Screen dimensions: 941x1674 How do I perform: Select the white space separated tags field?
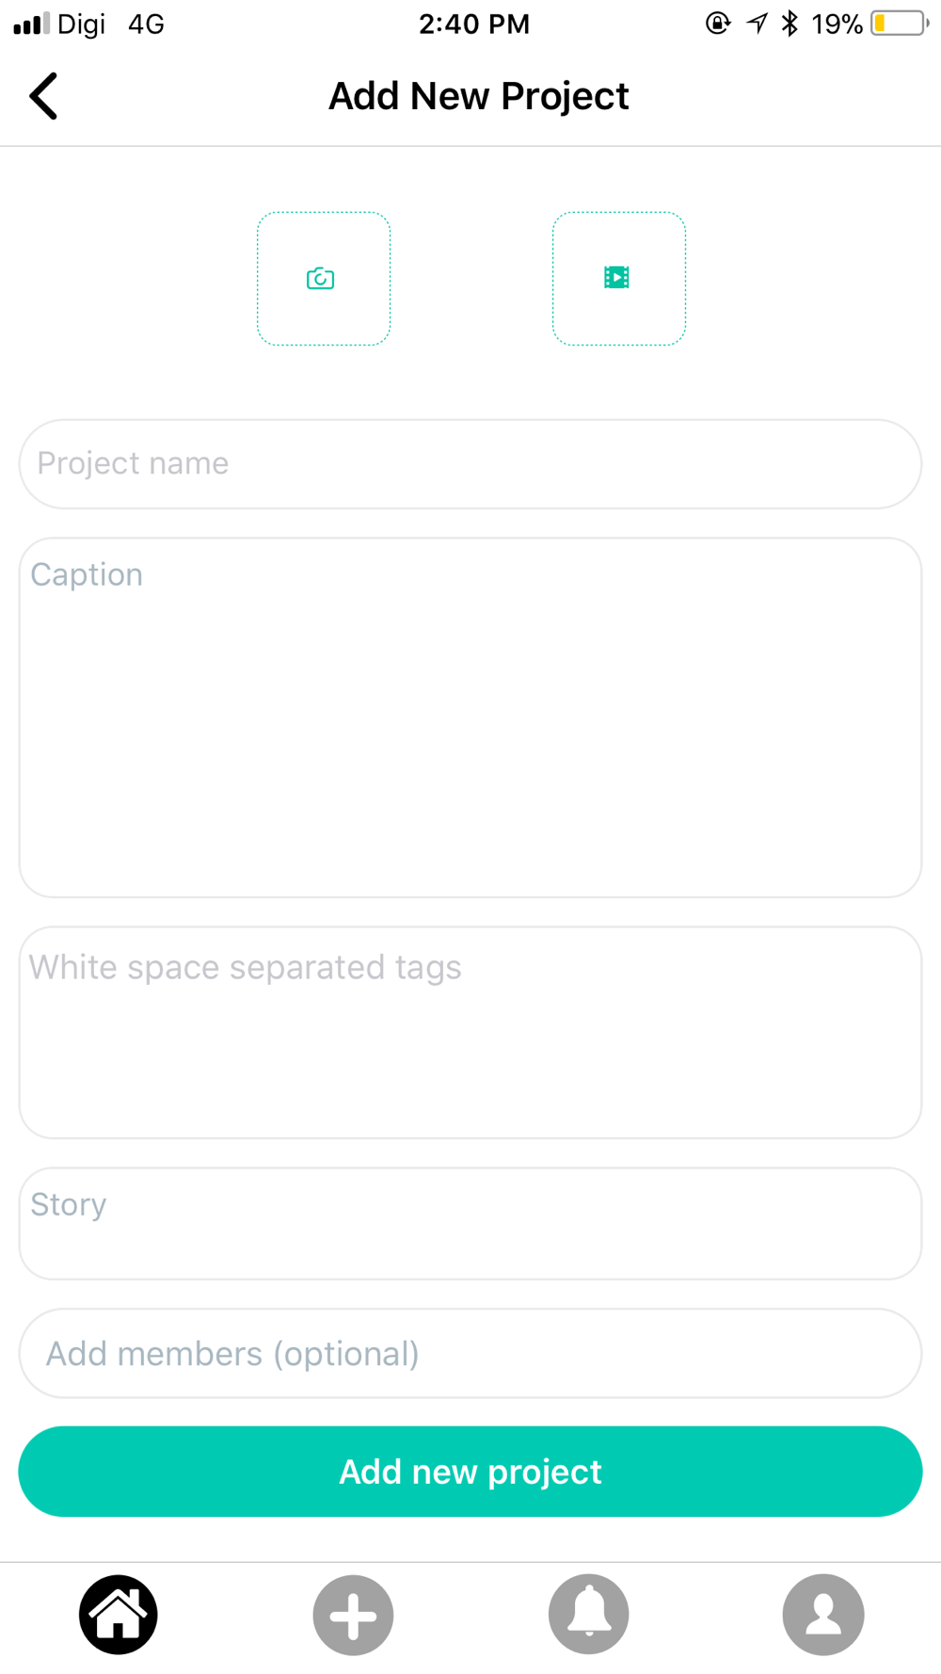coord(470,1033)
